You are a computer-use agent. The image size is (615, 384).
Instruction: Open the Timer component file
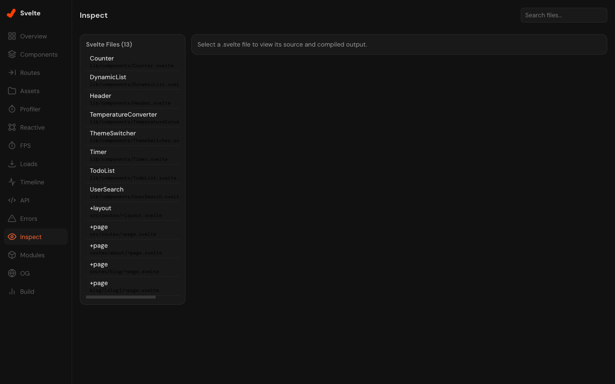coord(133,156)
